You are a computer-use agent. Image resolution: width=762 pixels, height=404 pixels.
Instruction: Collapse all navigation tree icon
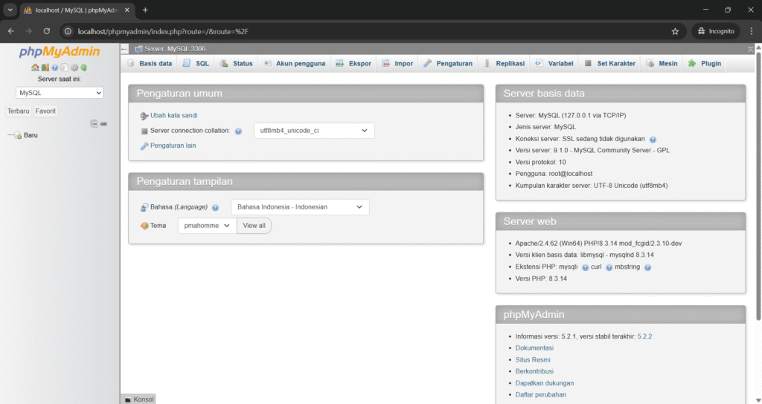(95, 124)
